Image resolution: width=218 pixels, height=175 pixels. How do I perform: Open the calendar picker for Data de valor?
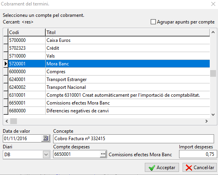46,138
